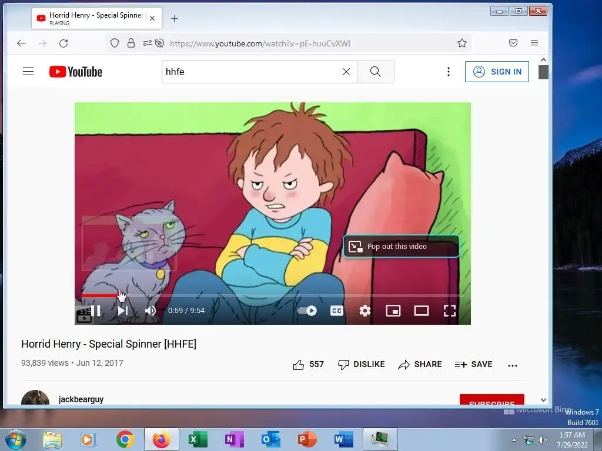602x451 pixels.
Task: Show hidden system tray icons
Action: (x=514, y=440)
